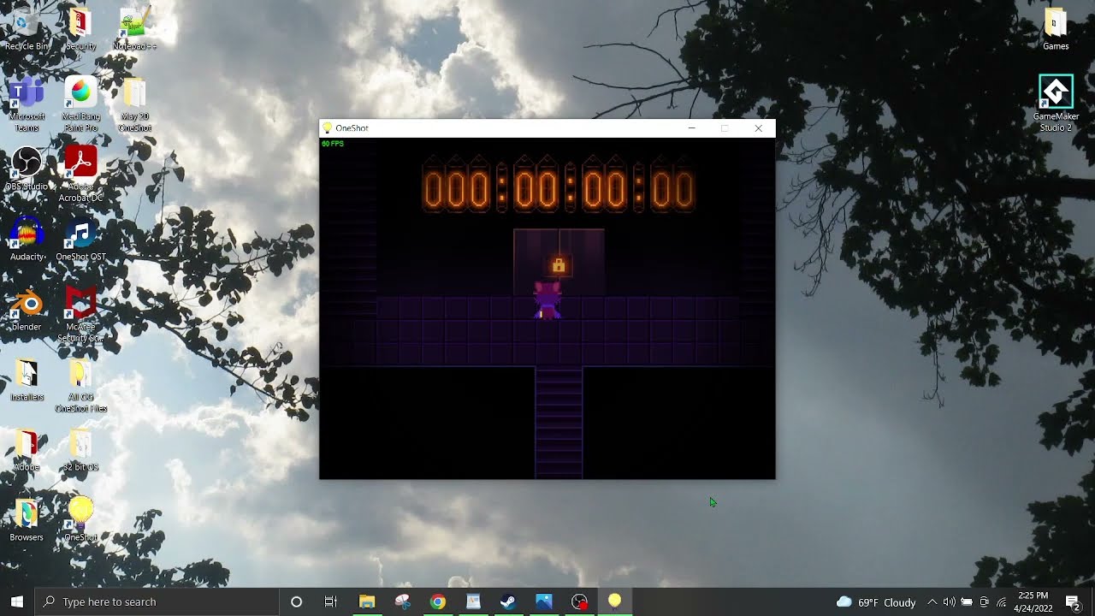Select the OneShot lightbulb taskbar icon
Viewport: 1095px width, 616px height.
click(614, 601)
